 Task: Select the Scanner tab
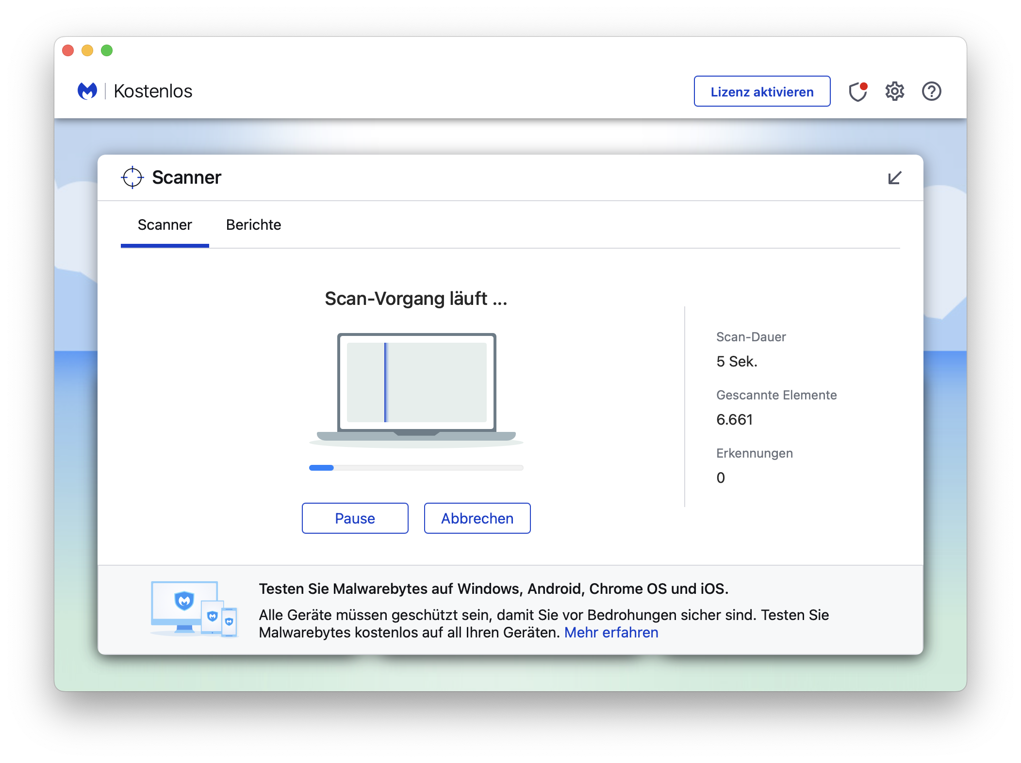165,225
